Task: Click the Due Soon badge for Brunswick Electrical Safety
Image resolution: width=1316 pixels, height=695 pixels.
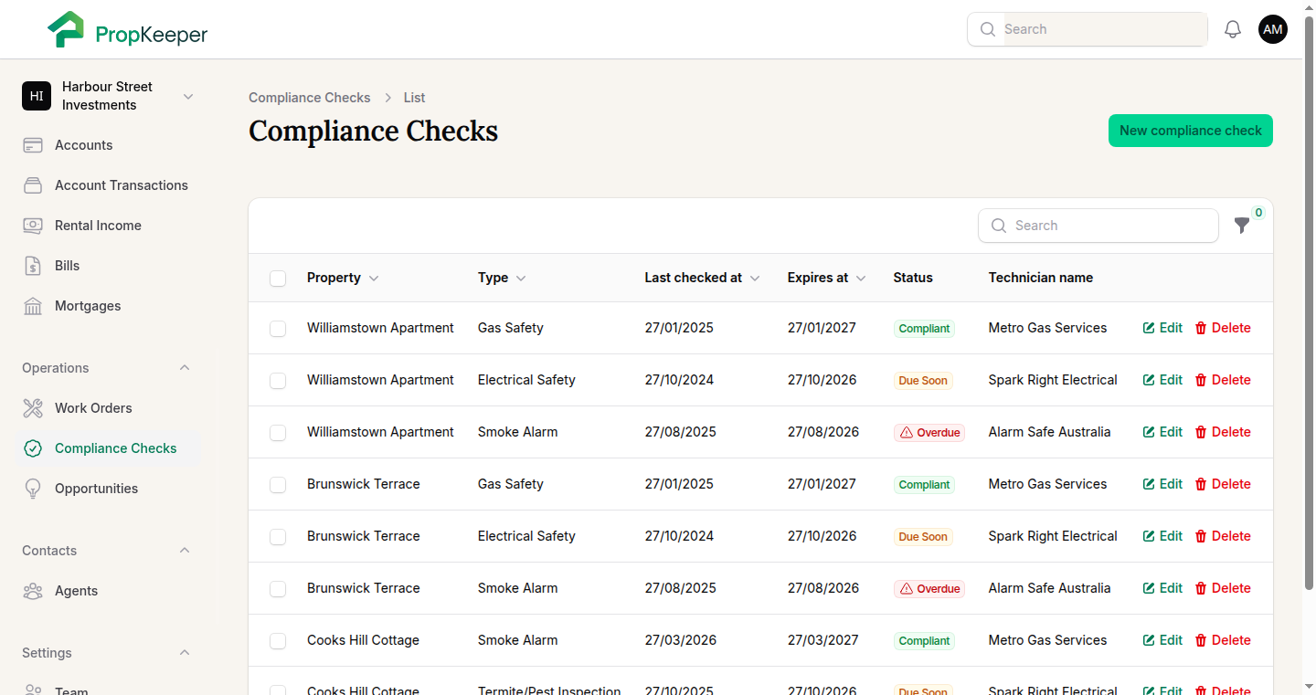Action: [923, 537]
